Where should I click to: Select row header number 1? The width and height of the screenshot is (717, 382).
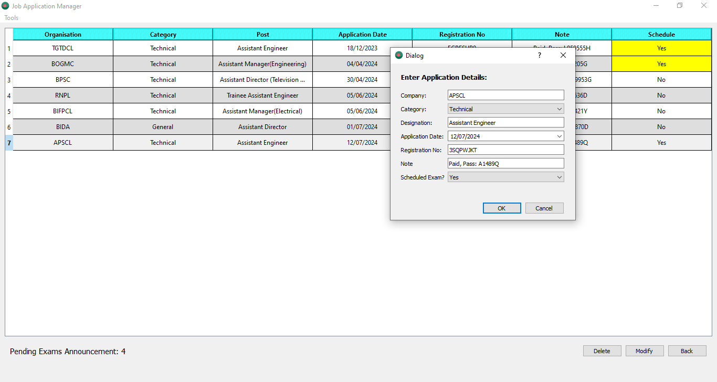click(x=9, y=48)
